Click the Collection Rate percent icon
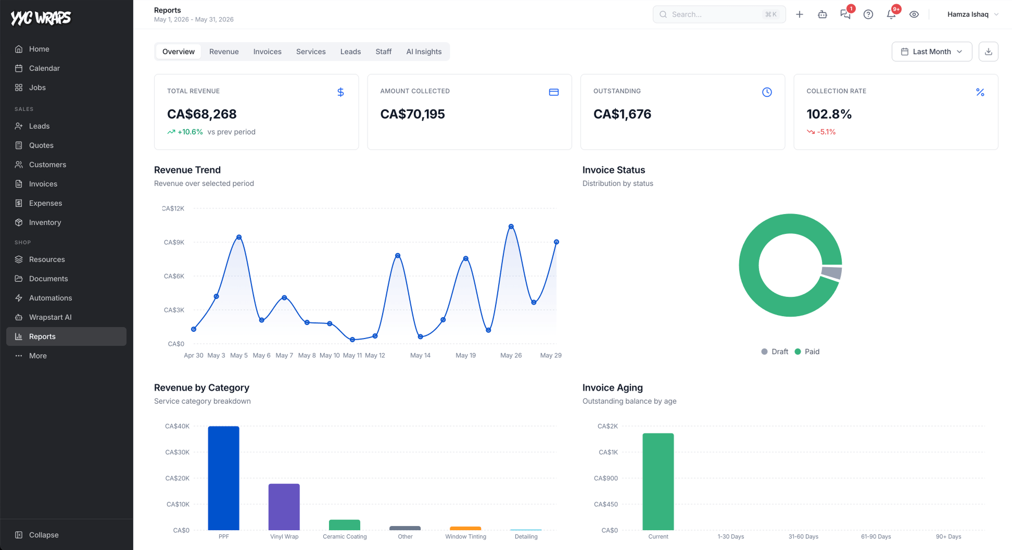 (980, 92)
